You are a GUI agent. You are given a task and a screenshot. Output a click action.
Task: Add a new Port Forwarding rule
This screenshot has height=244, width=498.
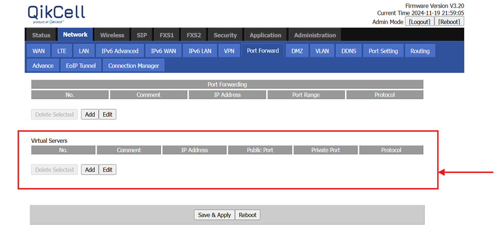tap(90, 114)
